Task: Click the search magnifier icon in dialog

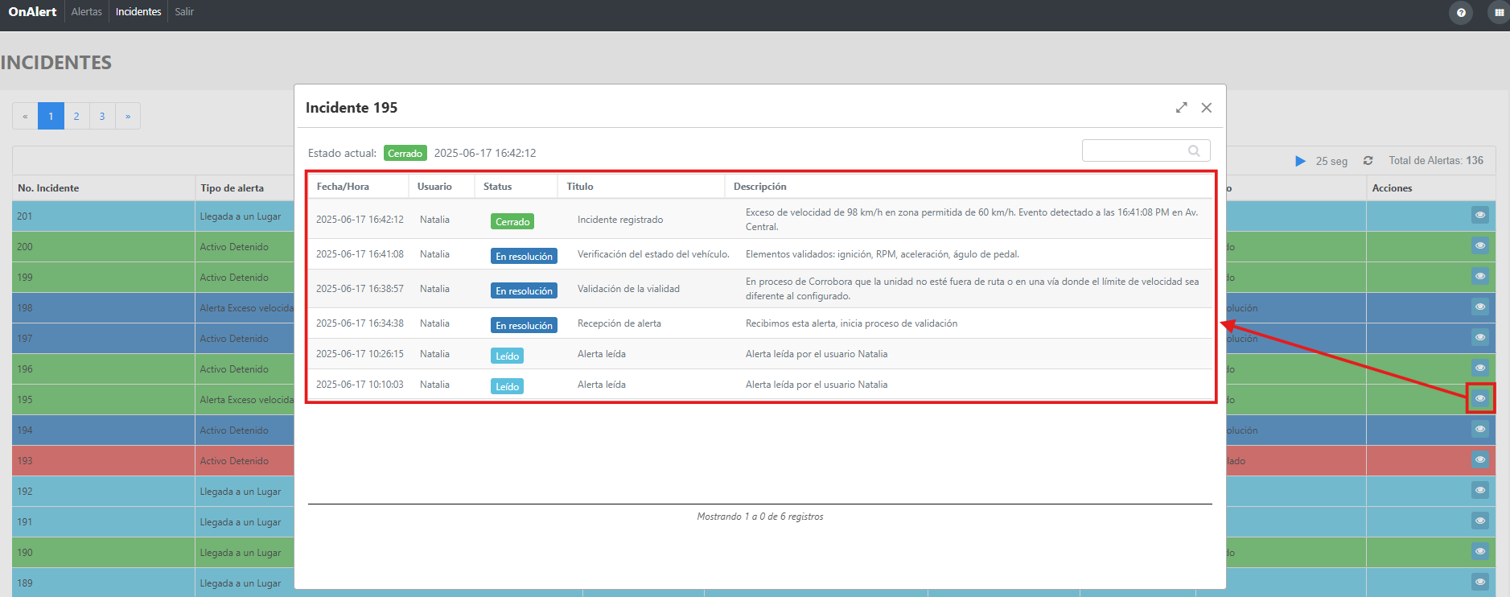Action: click(1194, 150)
